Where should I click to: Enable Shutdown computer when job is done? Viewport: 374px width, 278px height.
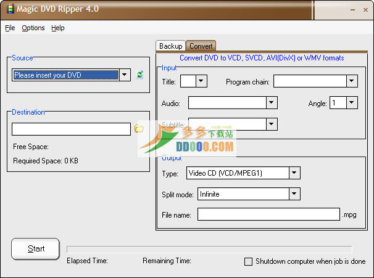[x=248, y=261]
